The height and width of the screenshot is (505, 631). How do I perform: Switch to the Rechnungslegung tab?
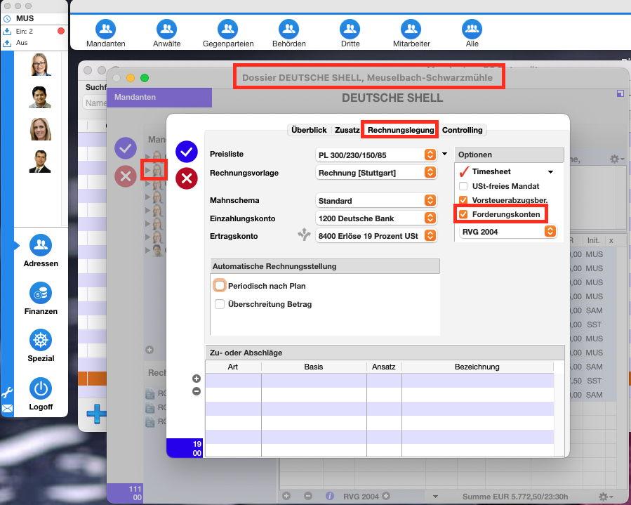coord(401,130)
